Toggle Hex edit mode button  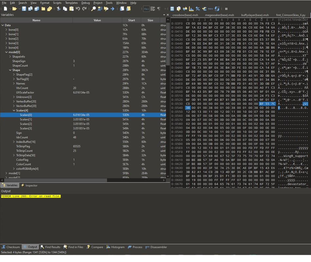[x=146, y=9]
